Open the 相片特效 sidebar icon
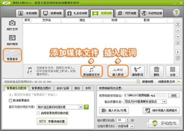 (12, 40)
